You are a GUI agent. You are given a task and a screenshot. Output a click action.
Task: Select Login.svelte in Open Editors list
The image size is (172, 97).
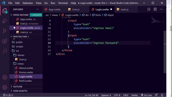coord(26,28)
